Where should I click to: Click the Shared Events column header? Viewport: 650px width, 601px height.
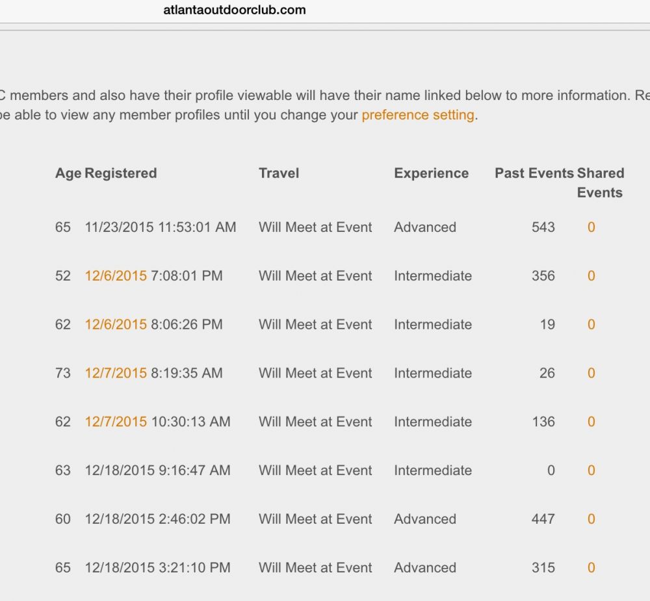pyautogui.click(x=600, y=183)
